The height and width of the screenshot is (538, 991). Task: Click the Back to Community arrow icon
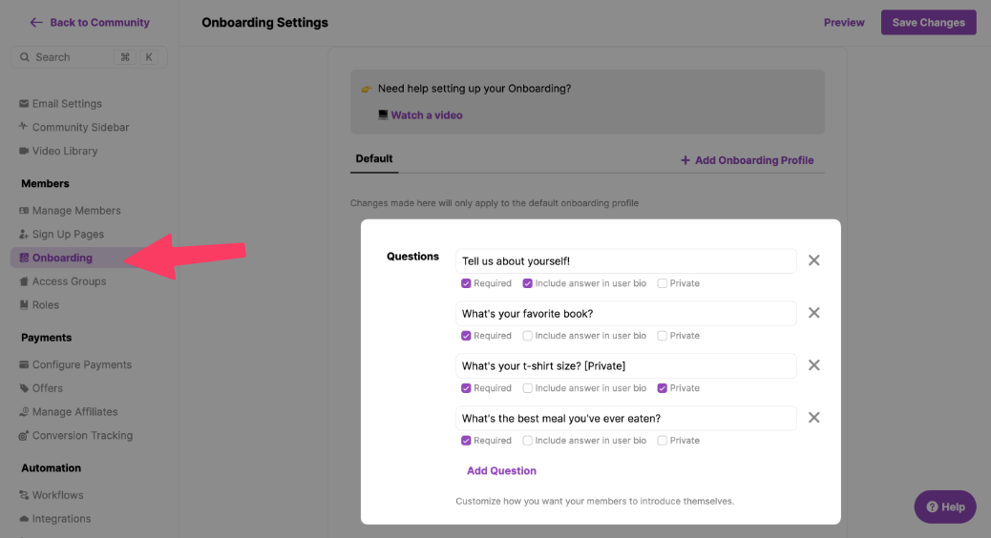point(36,22)
